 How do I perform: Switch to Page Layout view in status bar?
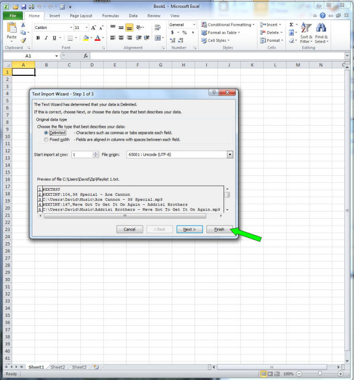tap(270, 374)
